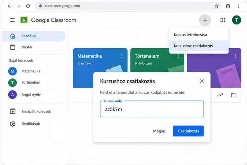
Task: Open Archivált kurzusok in sidebar
Action: tap(34, 111)
